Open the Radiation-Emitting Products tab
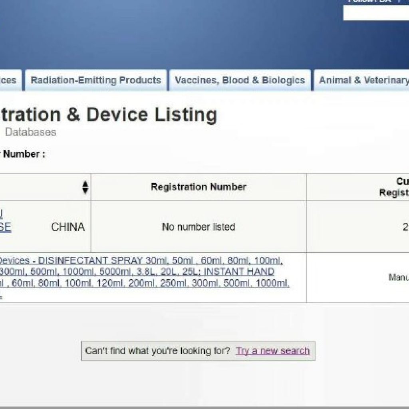 point(96,80)
